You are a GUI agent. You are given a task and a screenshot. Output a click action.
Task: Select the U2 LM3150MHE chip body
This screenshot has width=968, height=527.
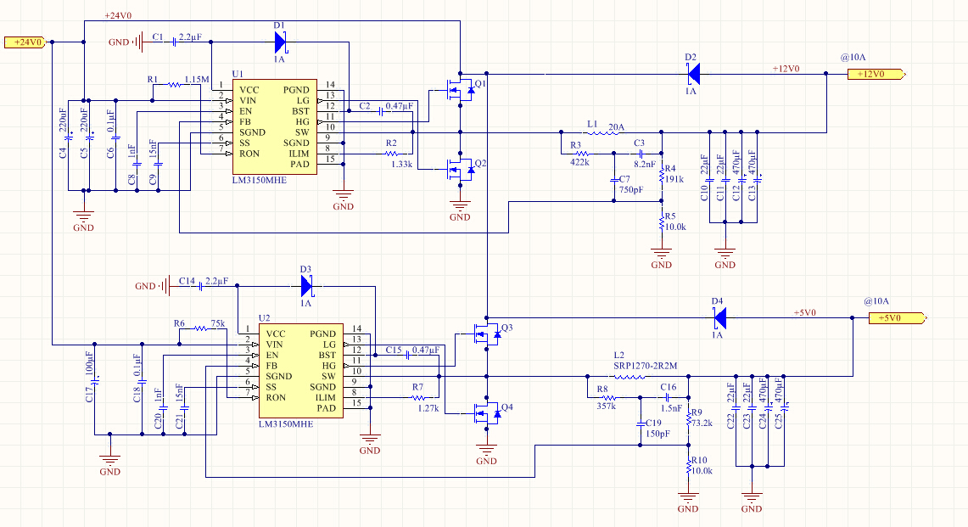coord(301,371)
